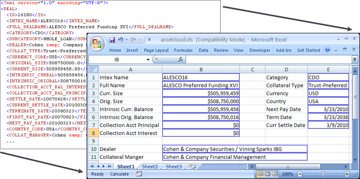Select the Cohen & Company Financial Management cell
Screen dimensions: 360x179
(x=235, y=157)
